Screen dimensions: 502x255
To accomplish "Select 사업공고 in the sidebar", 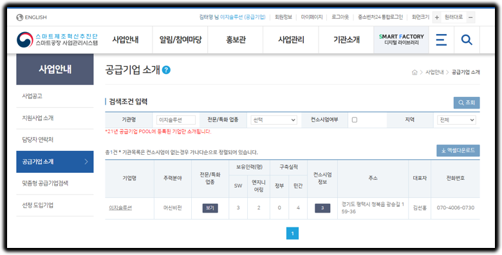I will pos(55,96).
